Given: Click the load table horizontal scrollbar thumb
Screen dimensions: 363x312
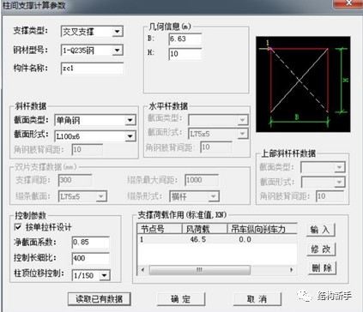Looking at the screenshot, I should (200, 270).
